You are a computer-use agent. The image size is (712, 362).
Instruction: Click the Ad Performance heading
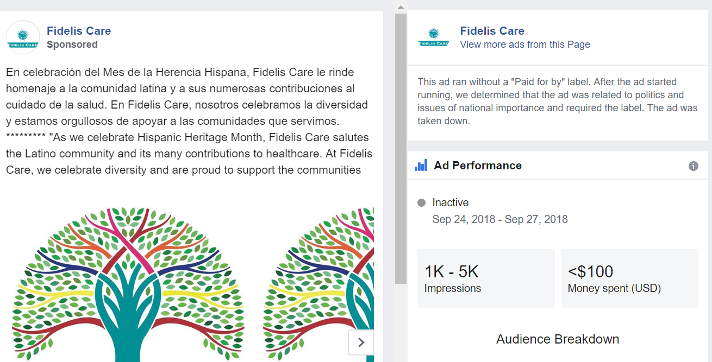click(x=478, y=166)
